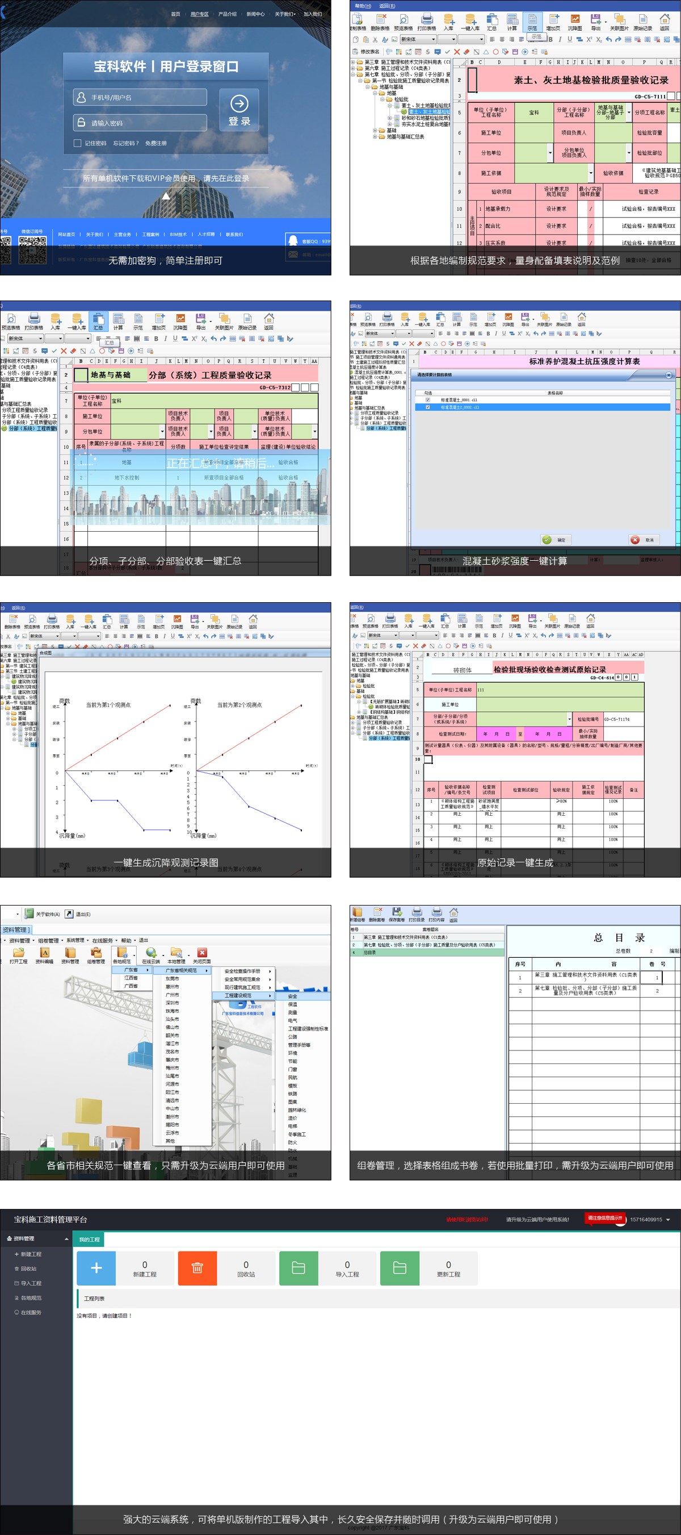Click green folder 导入工程 card icon
The width and height of the screenshot is (681, 1535).
tap(299, 1268)
